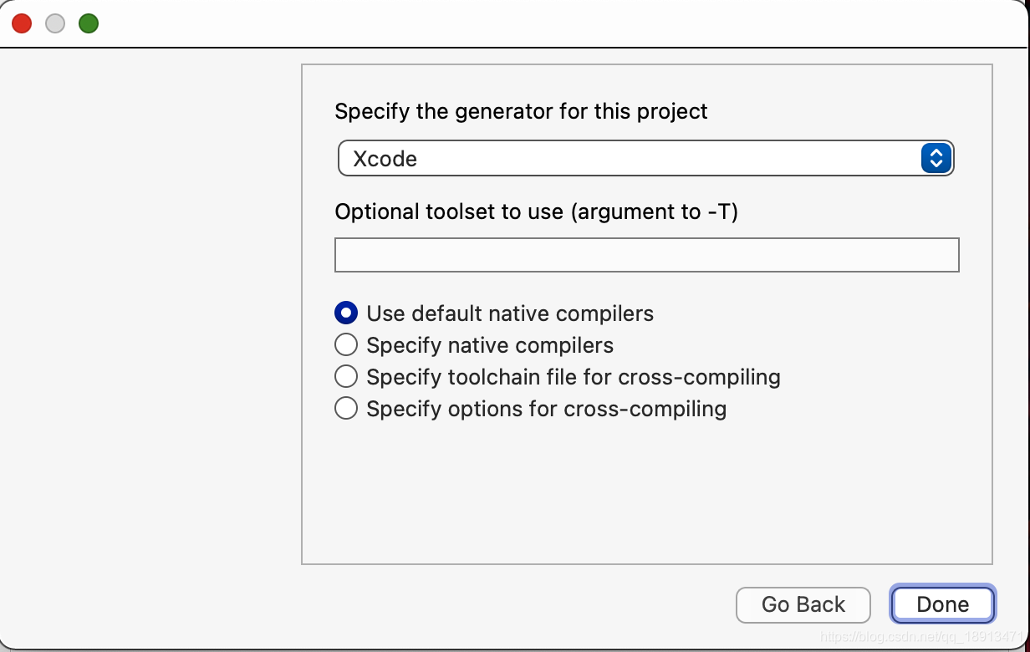Click the red close window button
This screenshot has height=652, width=1030.
click(22, 23)
